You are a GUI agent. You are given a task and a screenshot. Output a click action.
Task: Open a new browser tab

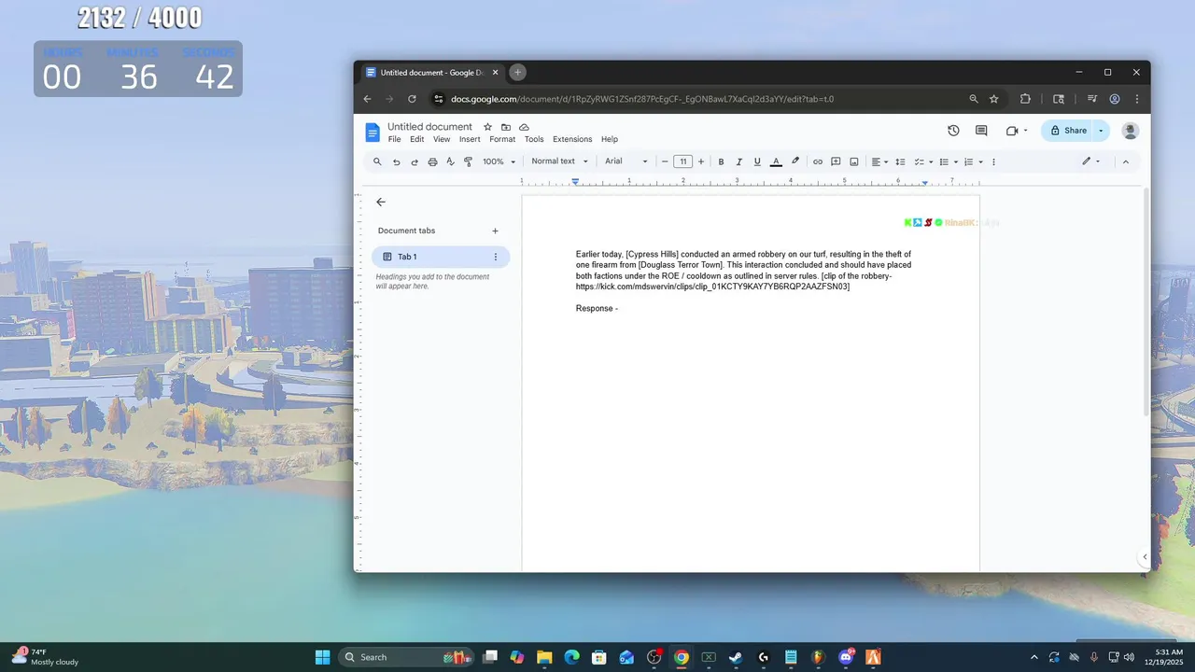tap(518, 72)
